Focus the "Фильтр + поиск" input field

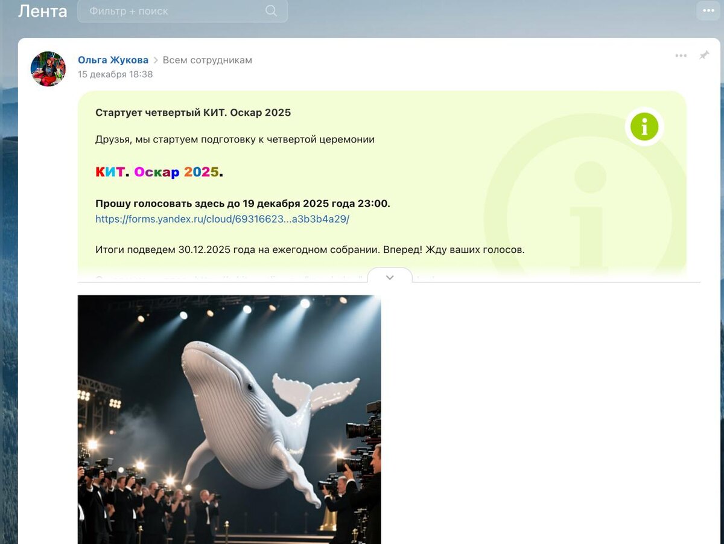tap(183, 11)
